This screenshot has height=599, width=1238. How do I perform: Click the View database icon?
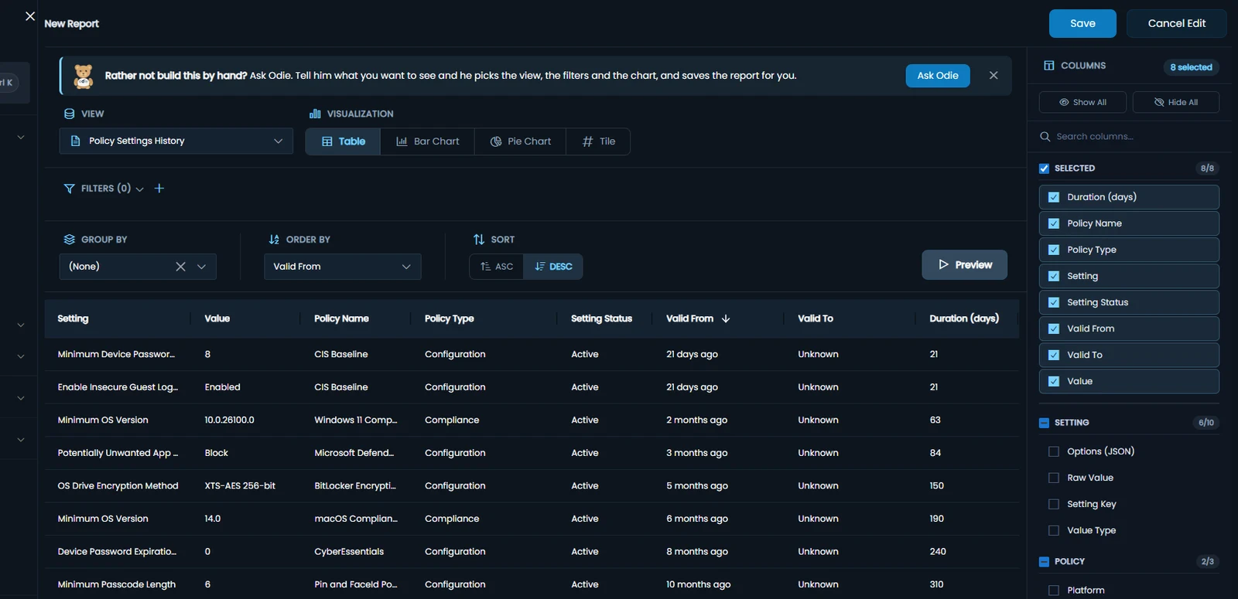70,114
